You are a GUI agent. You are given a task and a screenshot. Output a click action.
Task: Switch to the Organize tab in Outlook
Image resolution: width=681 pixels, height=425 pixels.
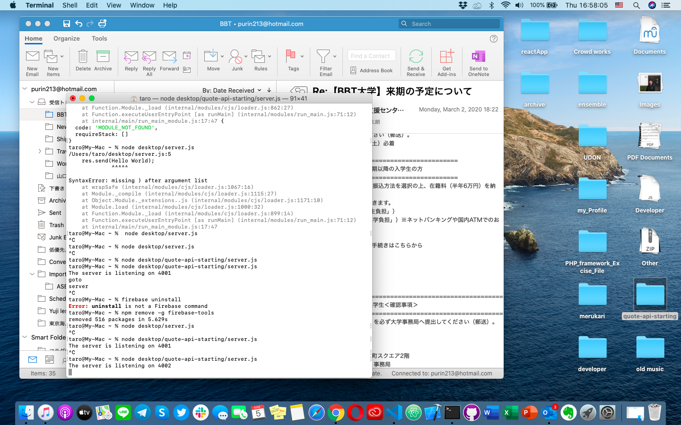(66, 39)
